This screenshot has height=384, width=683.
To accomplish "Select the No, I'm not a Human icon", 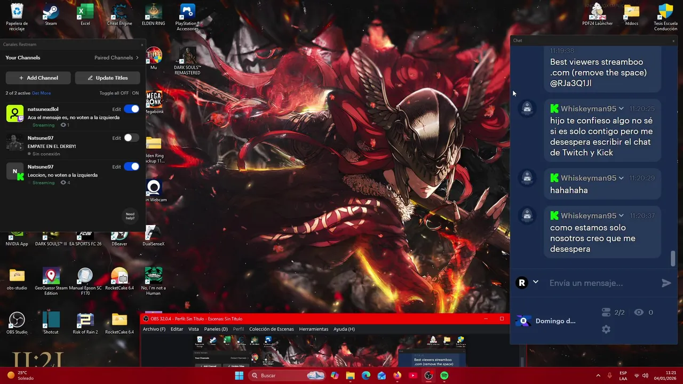I will (x=154, y=282).
